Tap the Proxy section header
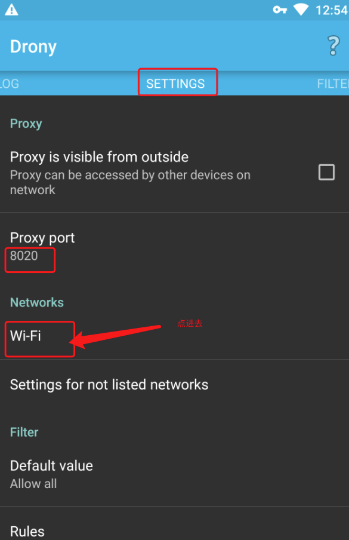This screenshot has height=540, width=349. 26,123
